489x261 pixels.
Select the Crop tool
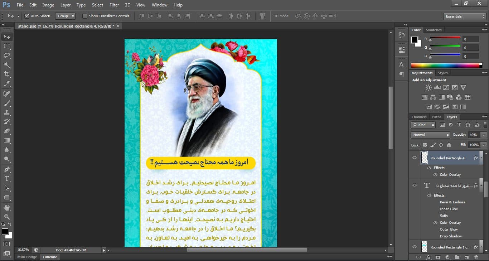pyautogui.click(x=7, y=74)
